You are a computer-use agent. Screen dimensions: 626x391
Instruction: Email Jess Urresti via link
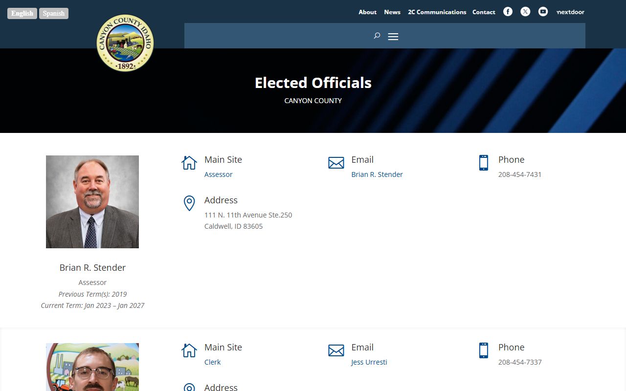[x=369, y=362]
